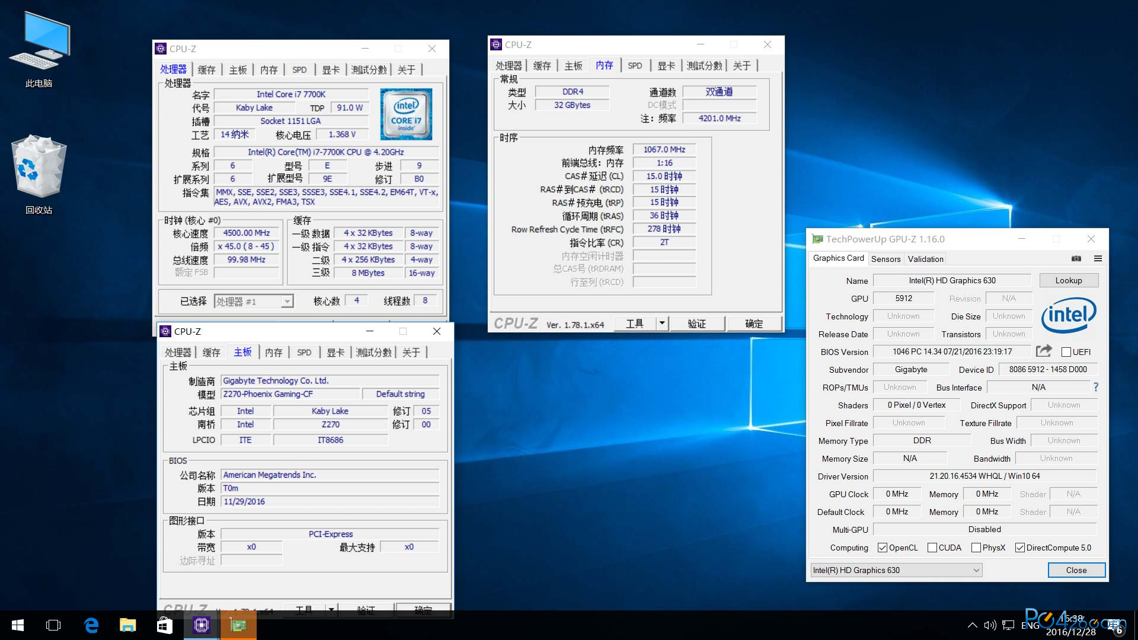Click 验证 button in memory window

(697, 324)
